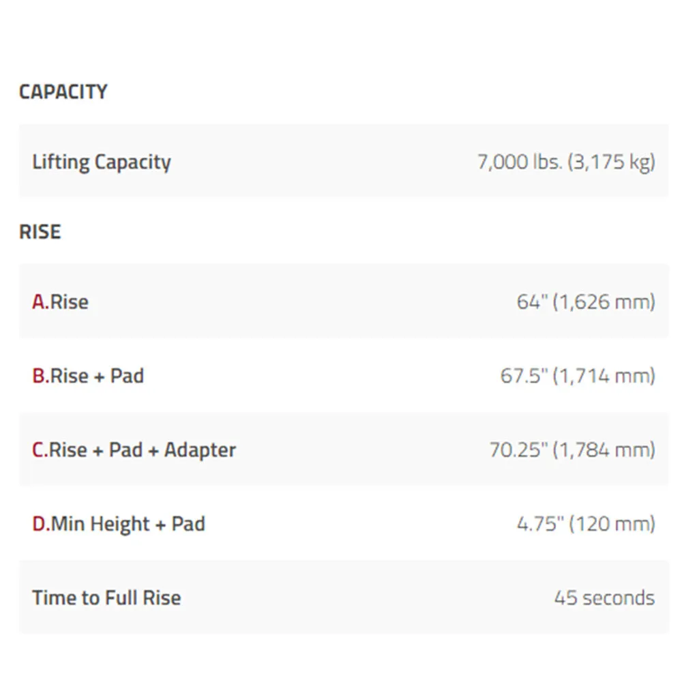Click the red letter D marker

pos(41,524)
